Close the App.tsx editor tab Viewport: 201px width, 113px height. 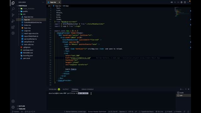click(59, 2)
